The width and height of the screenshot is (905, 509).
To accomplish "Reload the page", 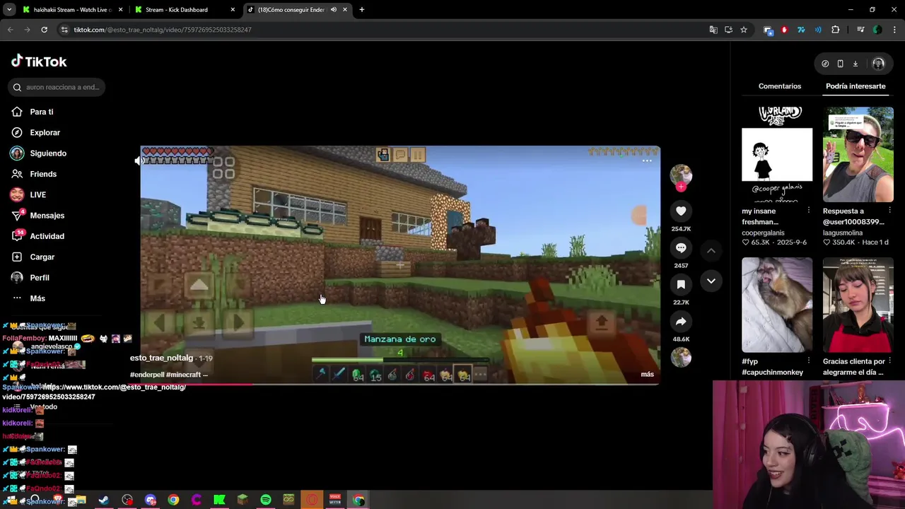I will (44, 30).
